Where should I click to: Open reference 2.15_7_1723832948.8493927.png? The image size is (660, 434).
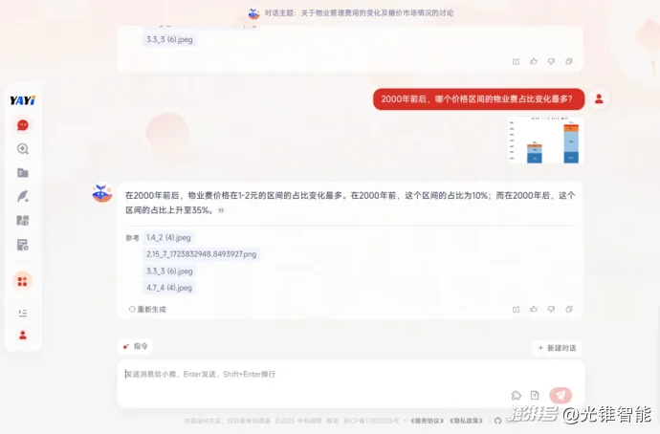pyautogui.click(x=201, y=254)
